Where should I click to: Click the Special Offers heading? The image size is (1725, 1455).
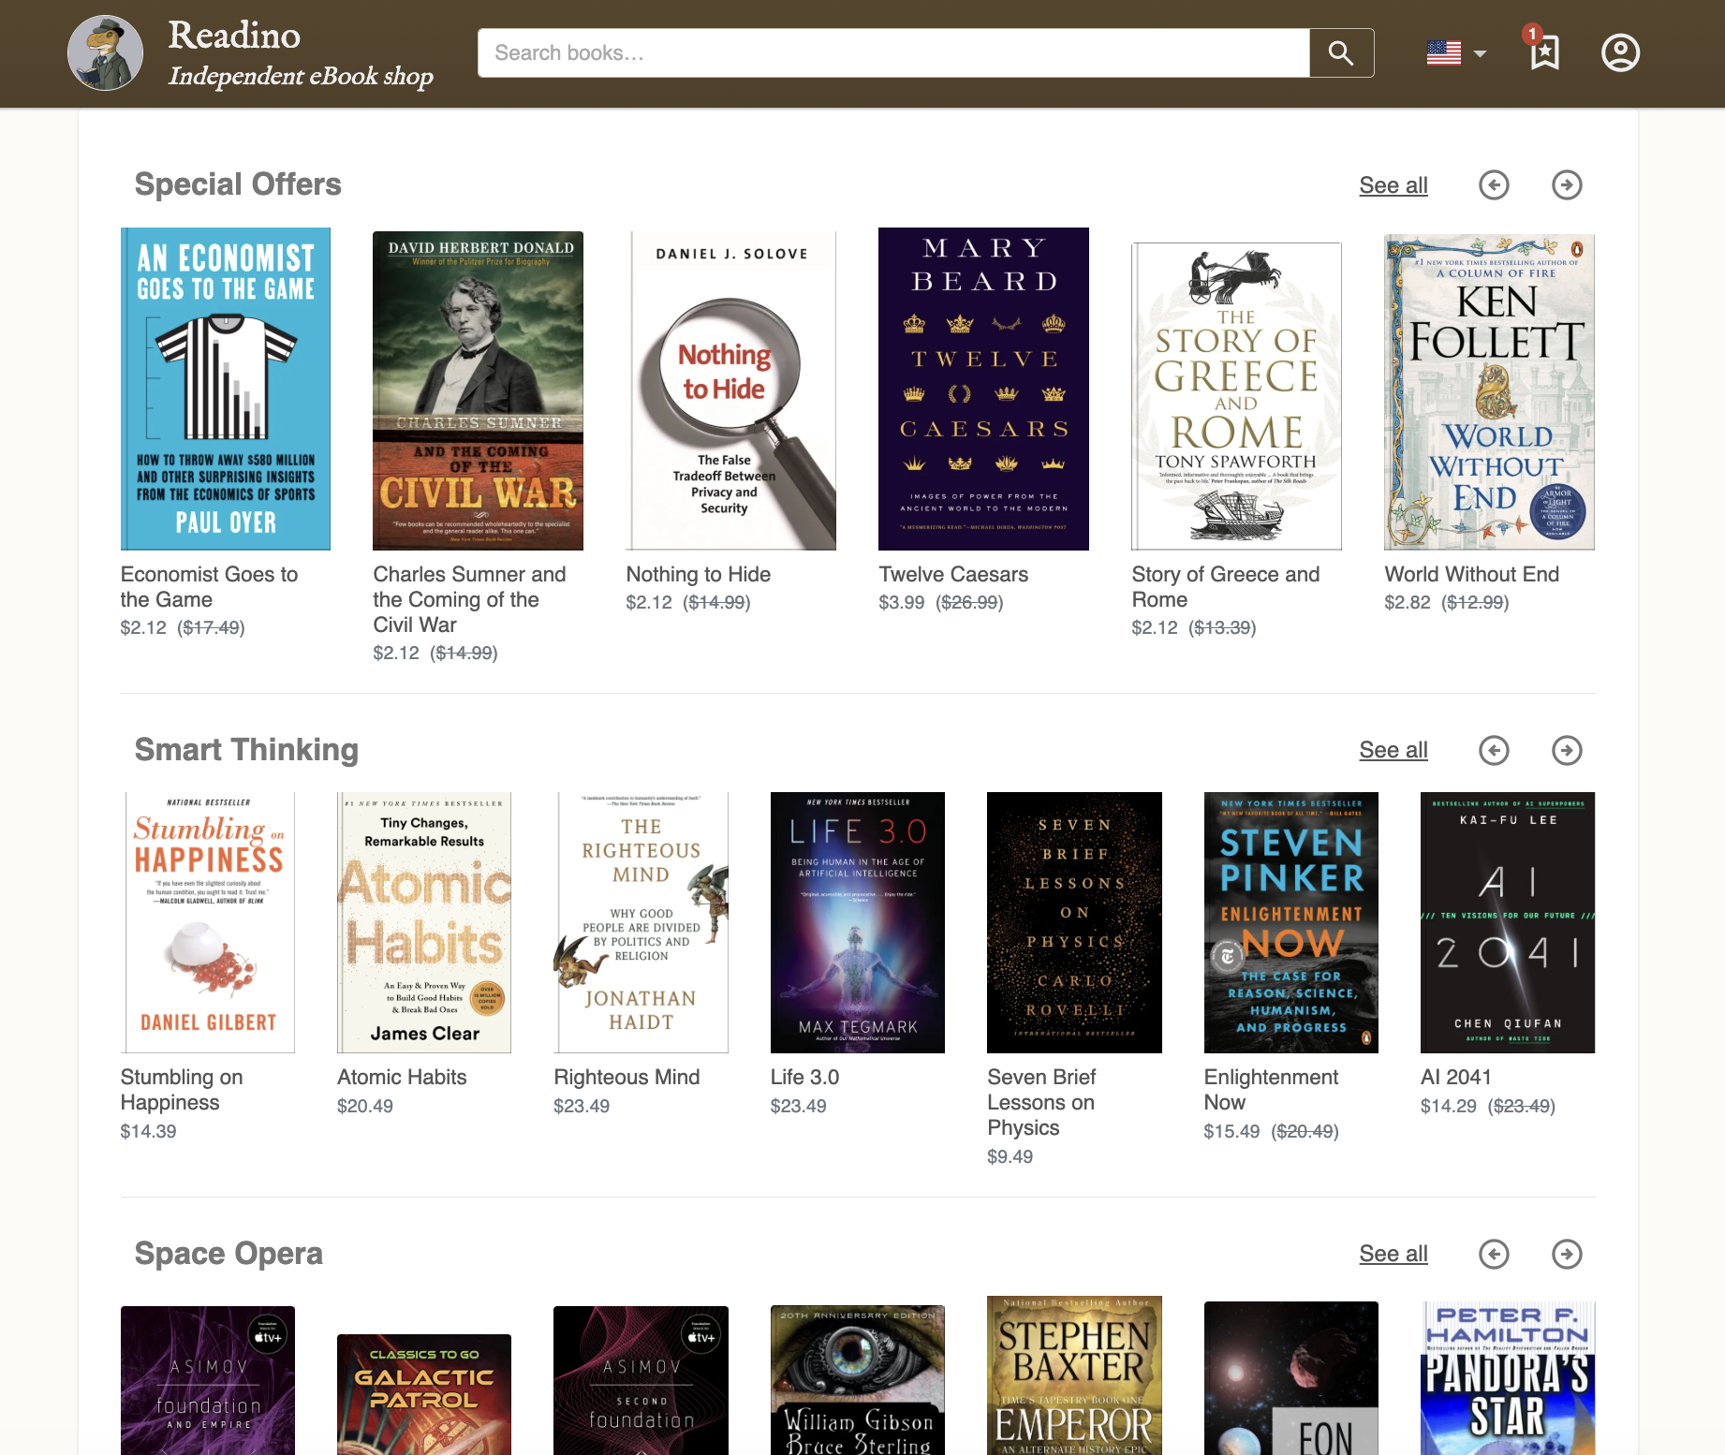[x=238, y=184]
